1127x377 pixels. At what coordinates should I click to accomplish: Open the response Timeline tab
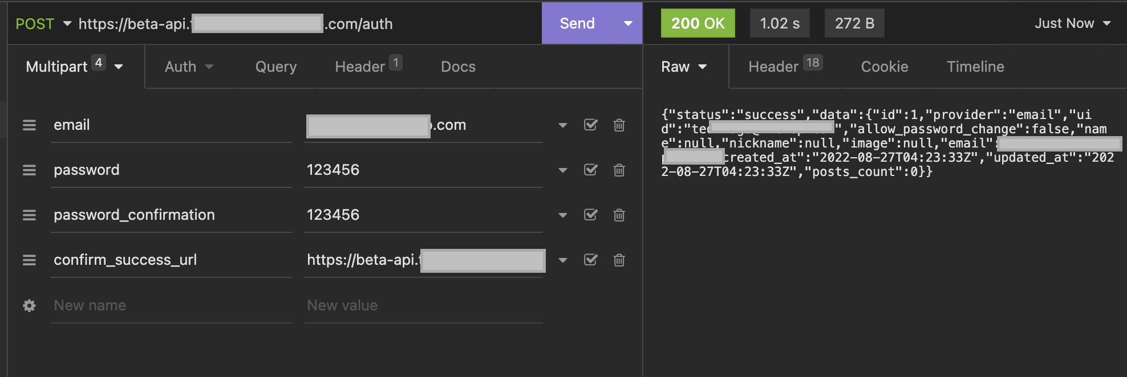pos(975,67)
